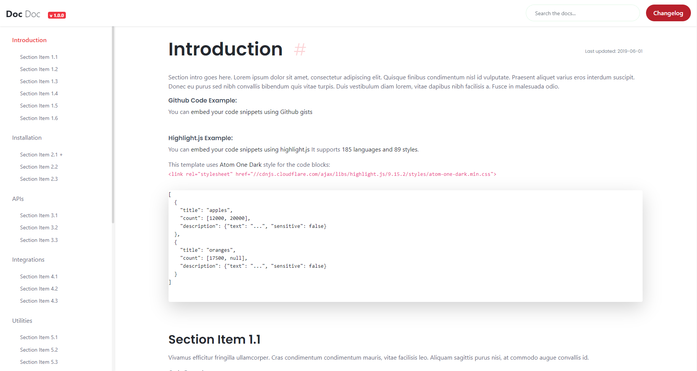Click the v 1.0.0 version badge
The height and width of the screenshot is (371, 697).
pyautogui.click(x=57, y=16)
